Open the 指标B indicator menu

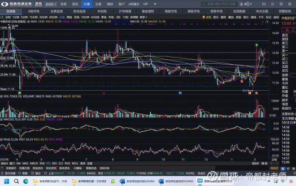click(x=255, y=164)
